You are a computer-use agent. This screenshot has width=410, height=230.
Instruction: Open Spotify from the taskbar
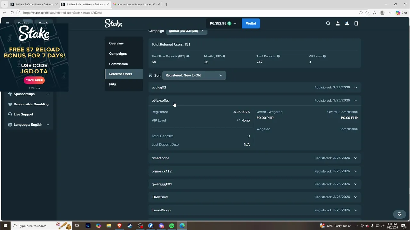pos(172,226)
